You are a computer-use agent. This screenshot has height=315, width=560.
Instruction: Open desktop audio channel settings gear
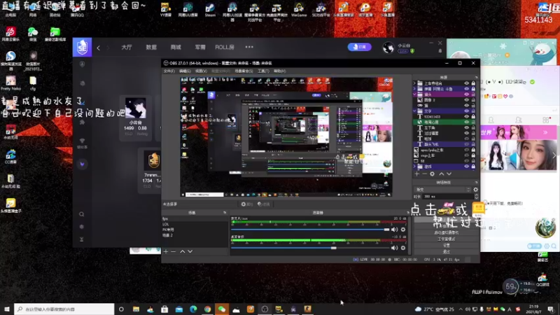point(403,248)
